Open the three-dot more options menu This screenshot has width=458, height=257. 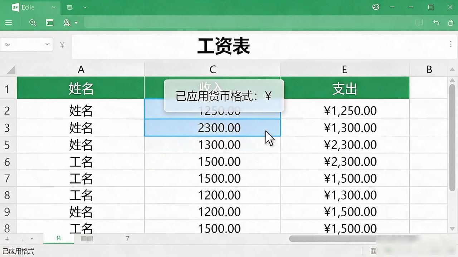point(450,44)
